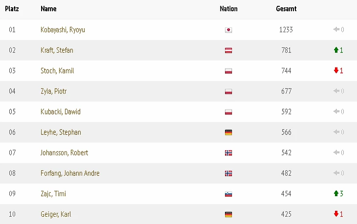The height and width of the screenshot is (224, 357).
Task: Open Geiger, Karl name link
Action: coord(56,215)
